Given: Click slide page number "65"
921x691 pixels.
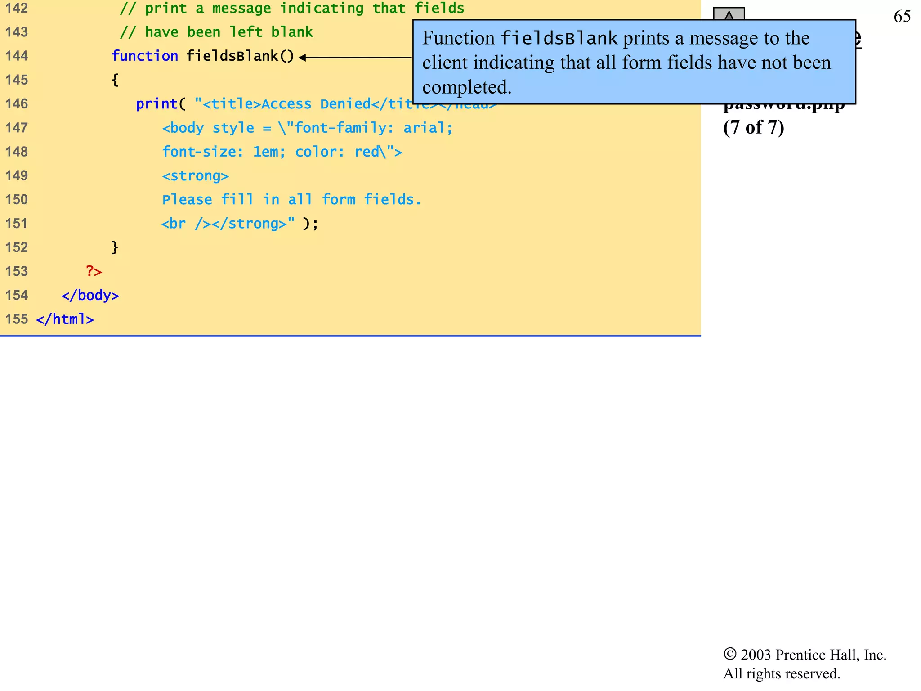Looking at the screenshot, I should 902,17.
